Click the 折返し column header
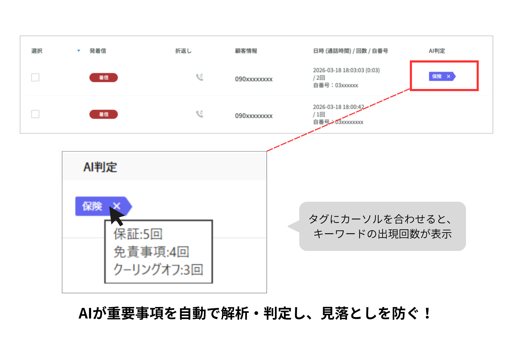The image size is (513, 342). pyautogui.click(x=183, y=51)
